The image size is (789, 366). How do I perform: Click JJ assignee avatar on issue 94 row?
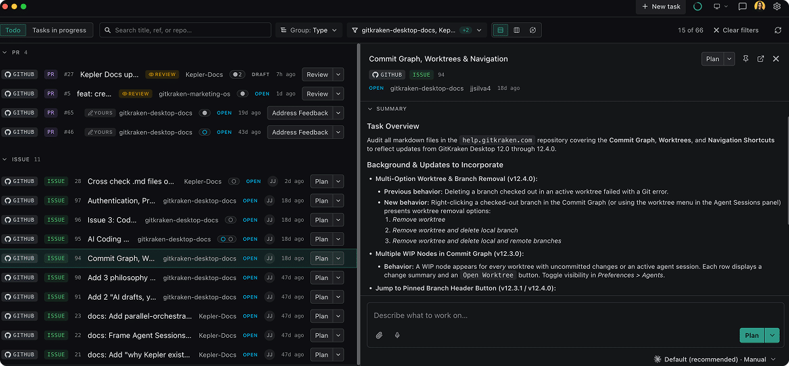tap(269, 258)
